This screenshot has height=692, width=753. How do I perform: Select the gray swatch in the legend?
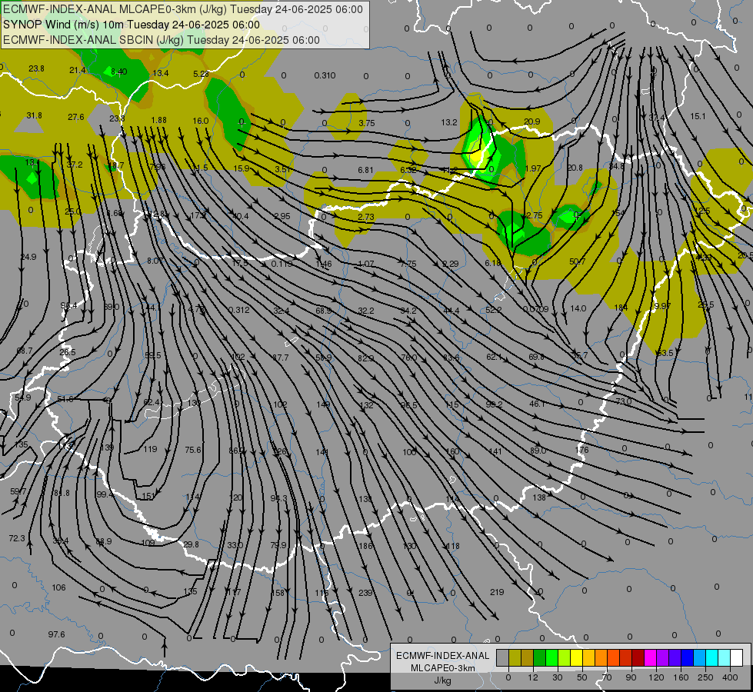click(x=503, y=658)
